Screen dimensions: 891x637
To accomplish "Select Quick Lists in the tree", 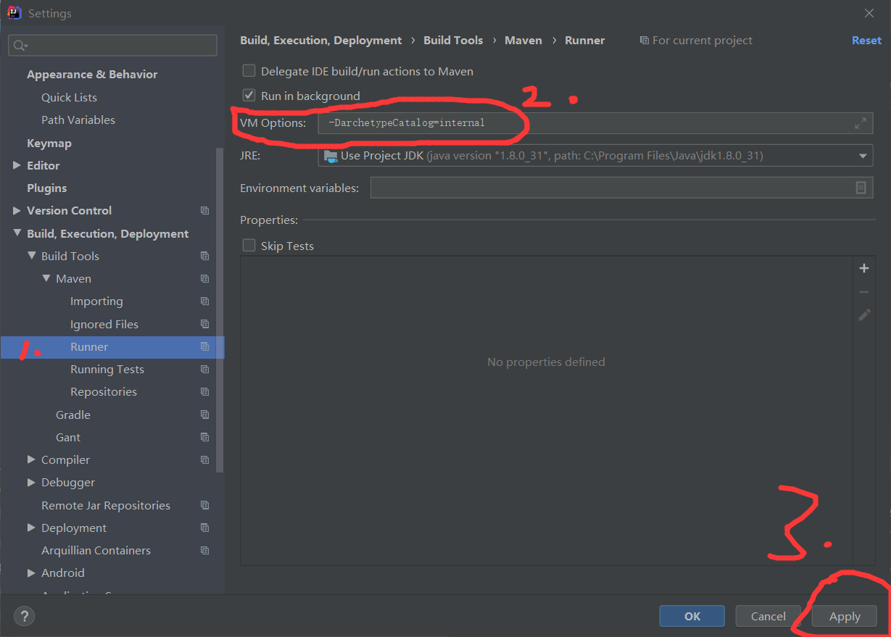I will pyautogui.click(x=69, y=97).
